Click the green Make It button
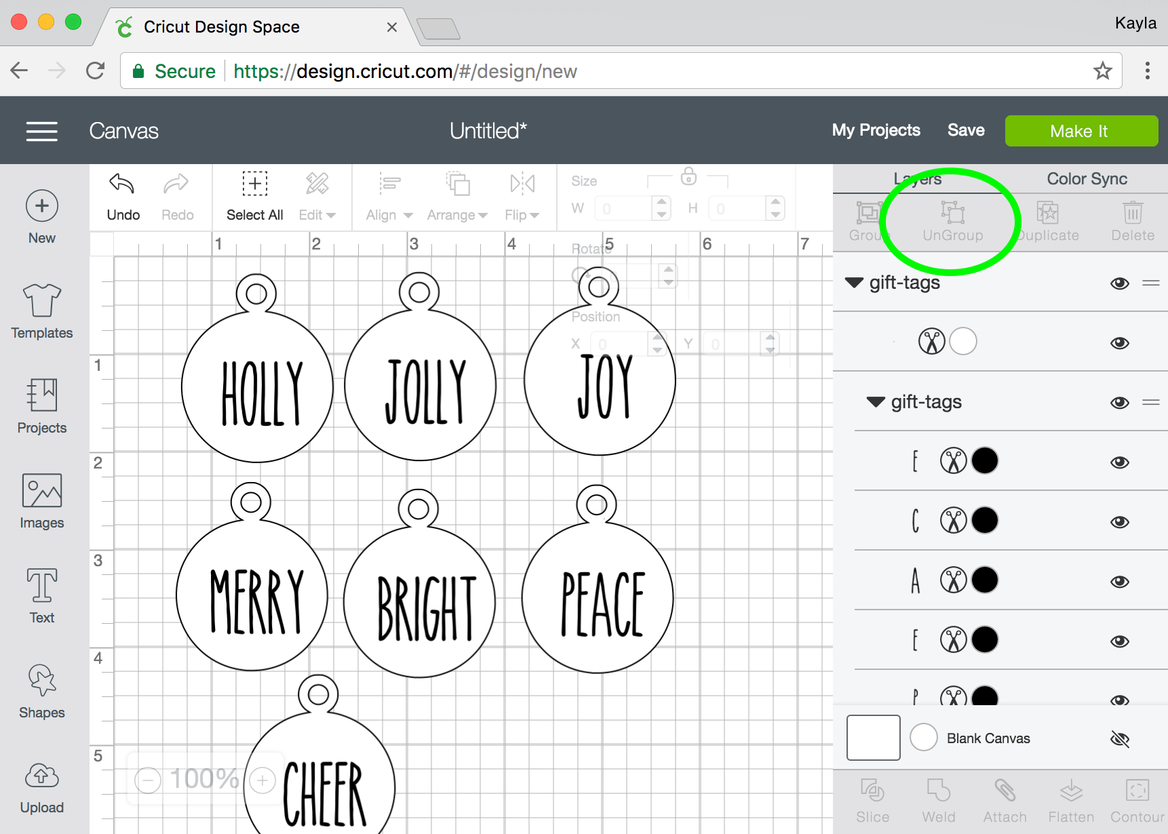Image resolution: width=1168 pixels, height=834 pixels. click(1081, 131)
